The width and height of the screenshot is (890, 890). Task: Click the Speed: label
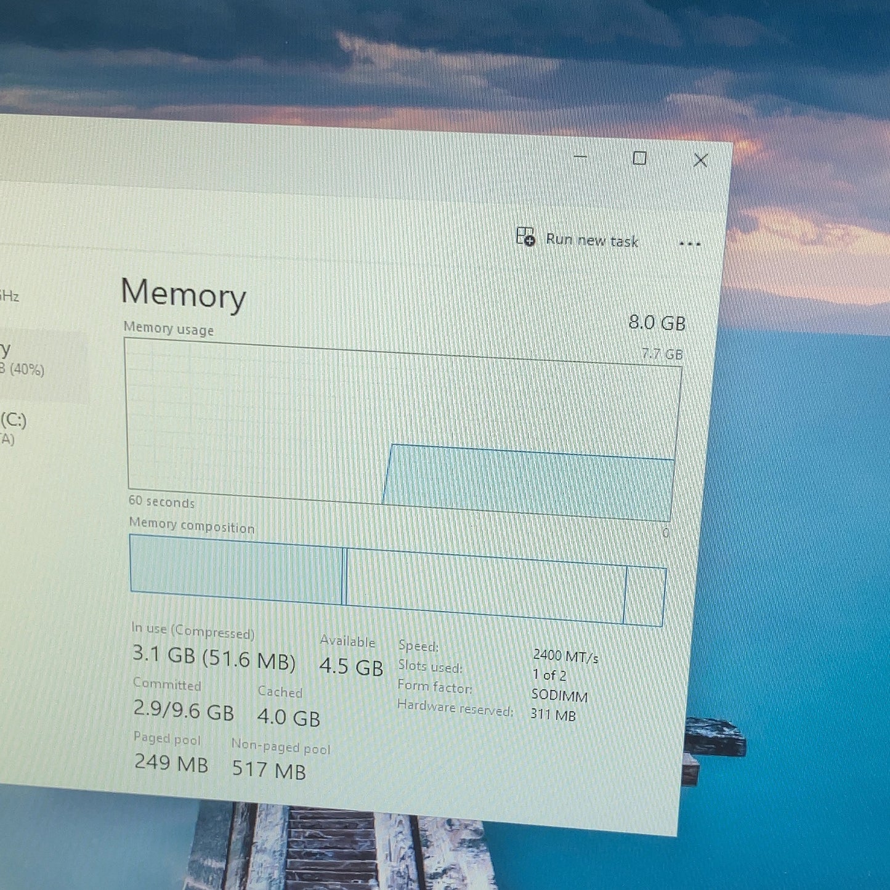pos(418,645)
